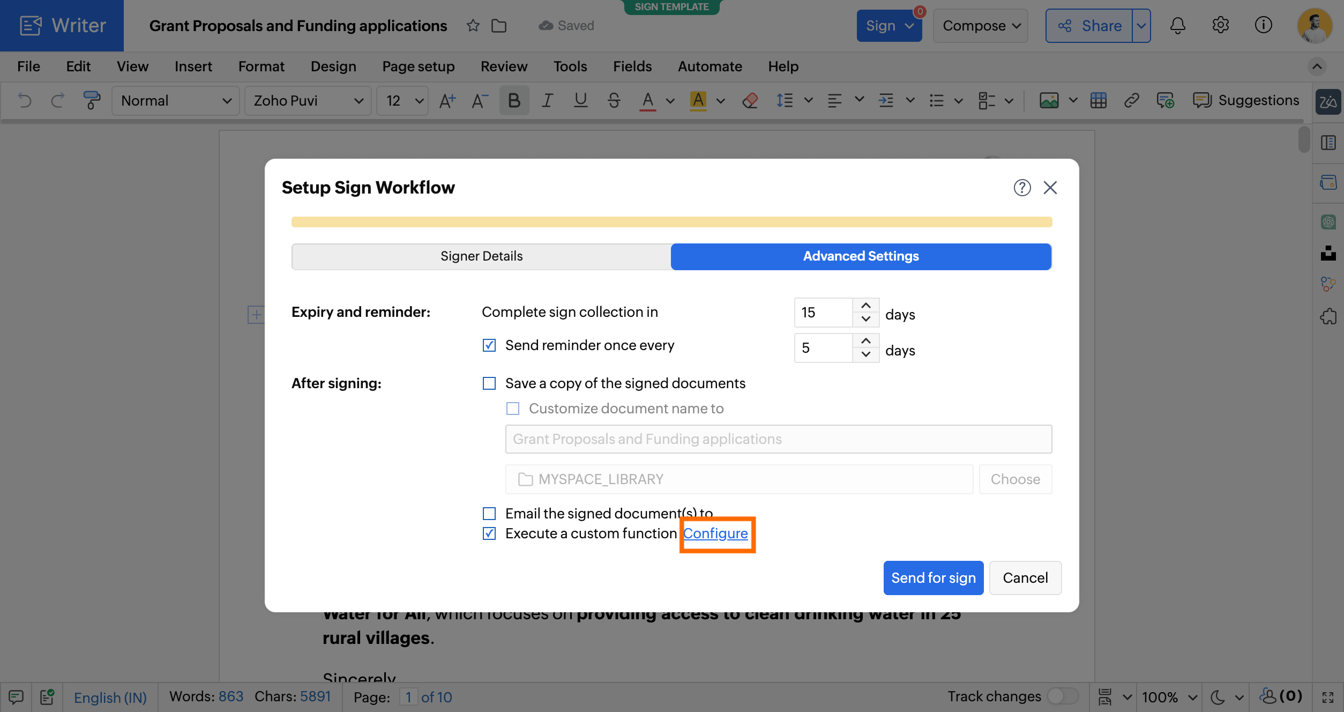Check Email the signed document(s) to

[x=488, y=513]
